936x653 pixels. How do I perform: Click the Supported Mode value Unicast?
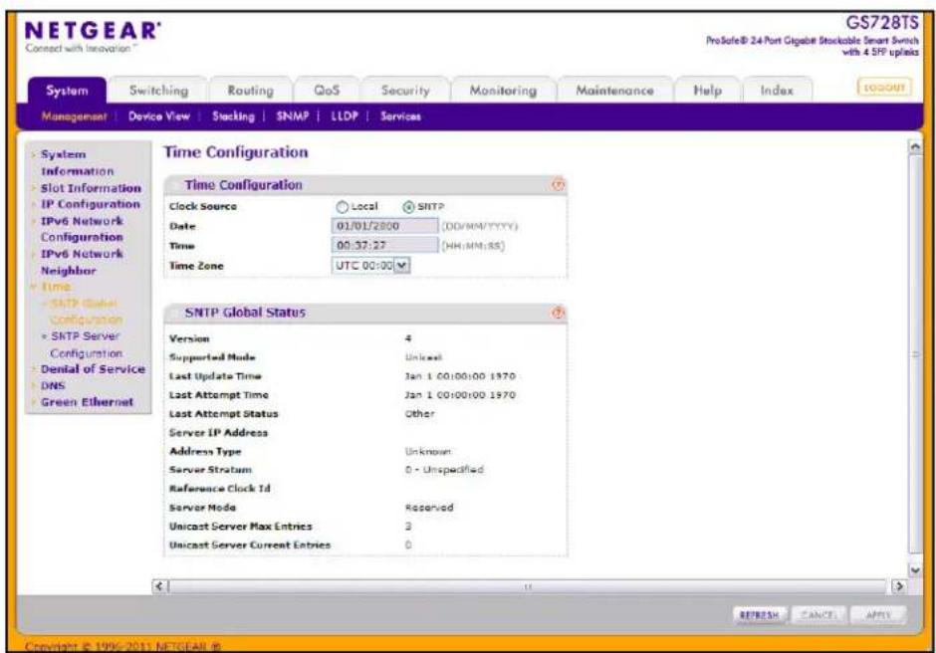coord(424,357)
